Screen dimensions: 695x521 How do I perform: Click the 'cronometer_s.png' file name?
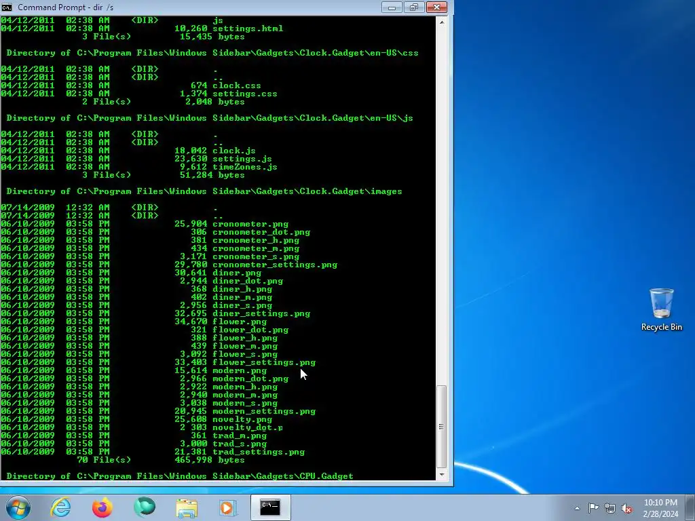(x=256, y=256)
